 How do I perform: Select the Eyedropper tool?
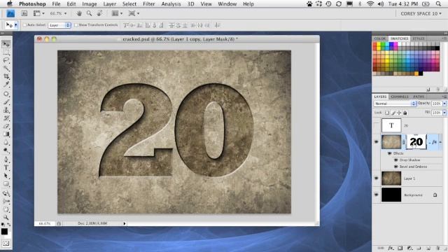tap(6, 85)
